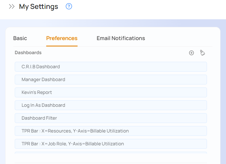Choose Manager Dashboard from the list

tap(111, 80)
